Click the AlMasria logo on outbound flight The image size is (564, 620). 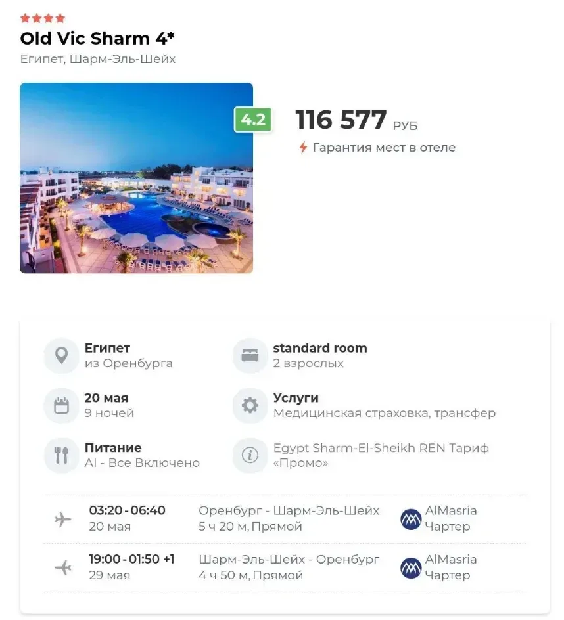click(x=411, y=519)
